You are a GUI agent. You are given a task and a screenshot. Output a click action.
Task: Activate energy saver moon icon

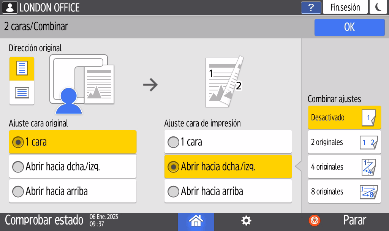coord(378,8)
